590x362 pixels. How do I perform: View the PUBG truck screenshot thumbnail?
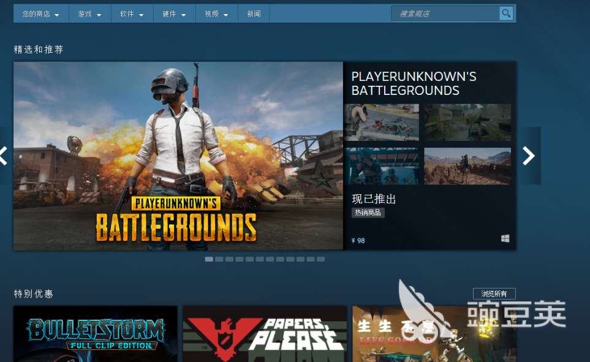coord(381,123)
